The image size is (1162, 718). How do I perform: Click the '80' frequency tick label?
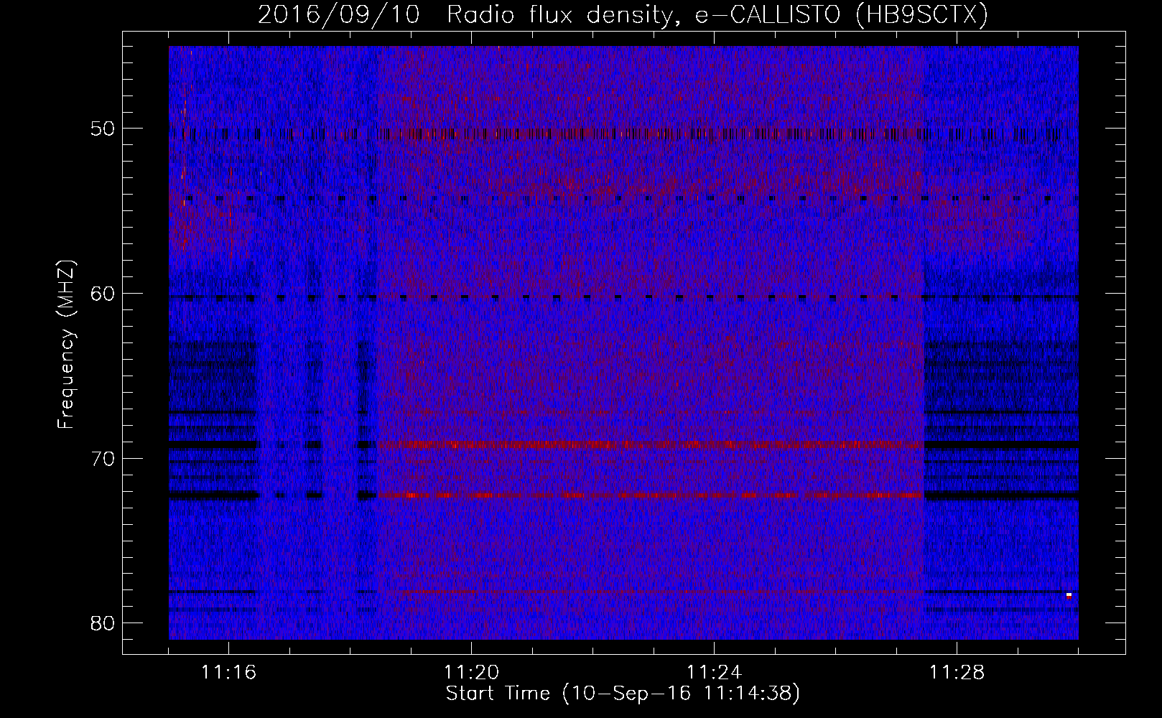[103, 623]
